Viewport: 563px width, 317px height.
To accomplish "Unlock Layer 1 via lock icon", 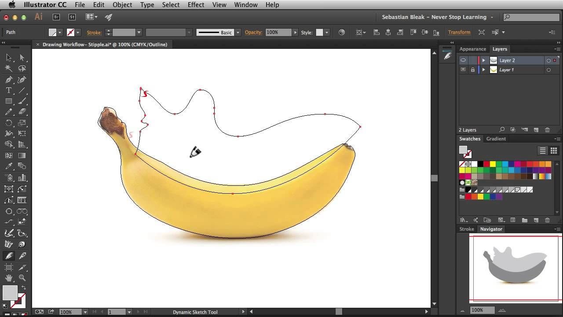I will (x=473, y=70).
